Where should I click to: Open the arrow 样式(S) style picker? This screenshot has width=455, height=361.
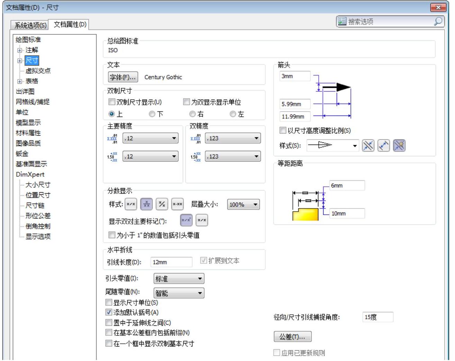[333, 146]
